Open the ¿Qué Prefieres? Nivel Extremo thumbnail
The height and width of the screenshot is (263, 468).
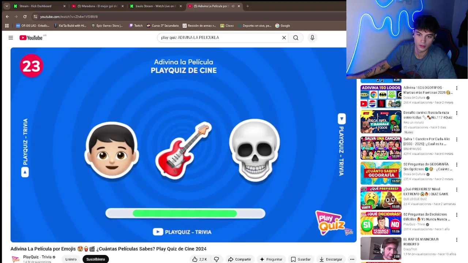381,198
